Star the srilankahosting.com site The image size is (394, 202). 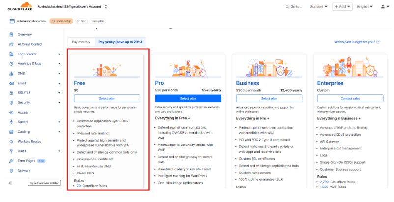click(82, 21)
